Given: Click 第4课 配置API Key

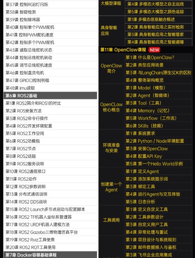Looking at the screenshot, I should (158, 156).
